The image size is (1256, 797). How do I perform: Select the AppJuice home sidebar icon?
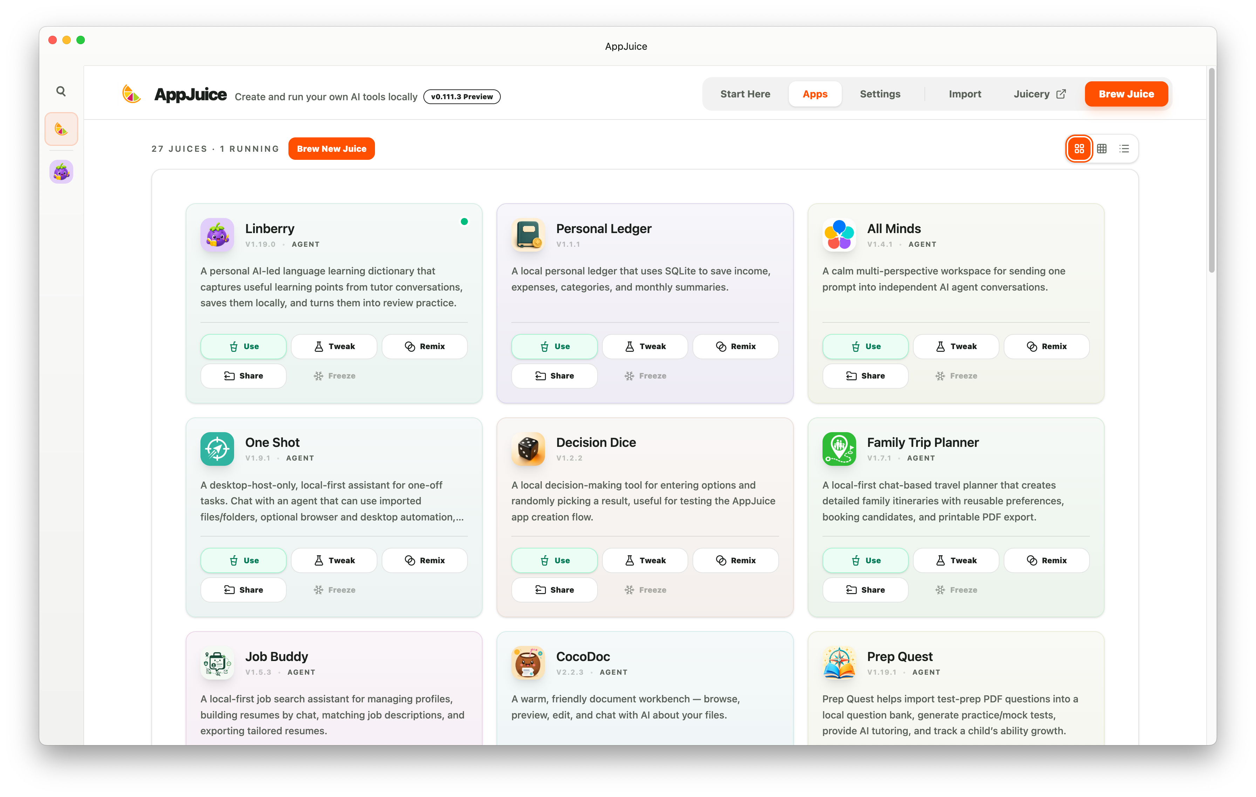(x=61, y=129)
